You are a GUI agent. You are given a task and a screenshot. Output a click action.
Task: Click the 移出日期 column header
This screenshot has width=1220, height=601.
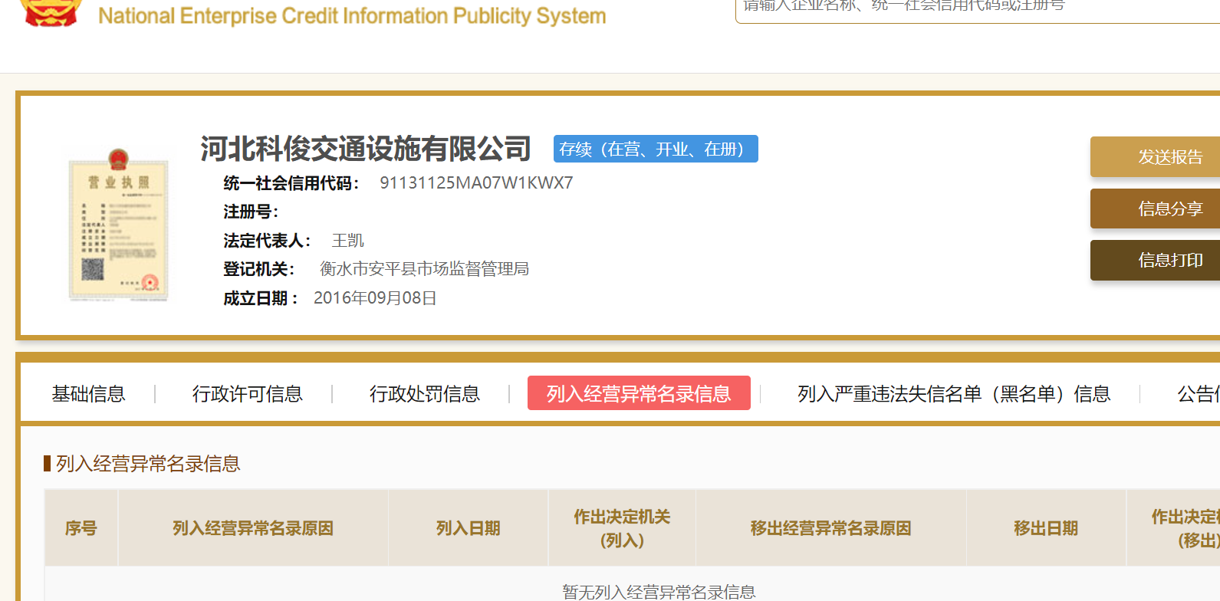pos(1046,528)
